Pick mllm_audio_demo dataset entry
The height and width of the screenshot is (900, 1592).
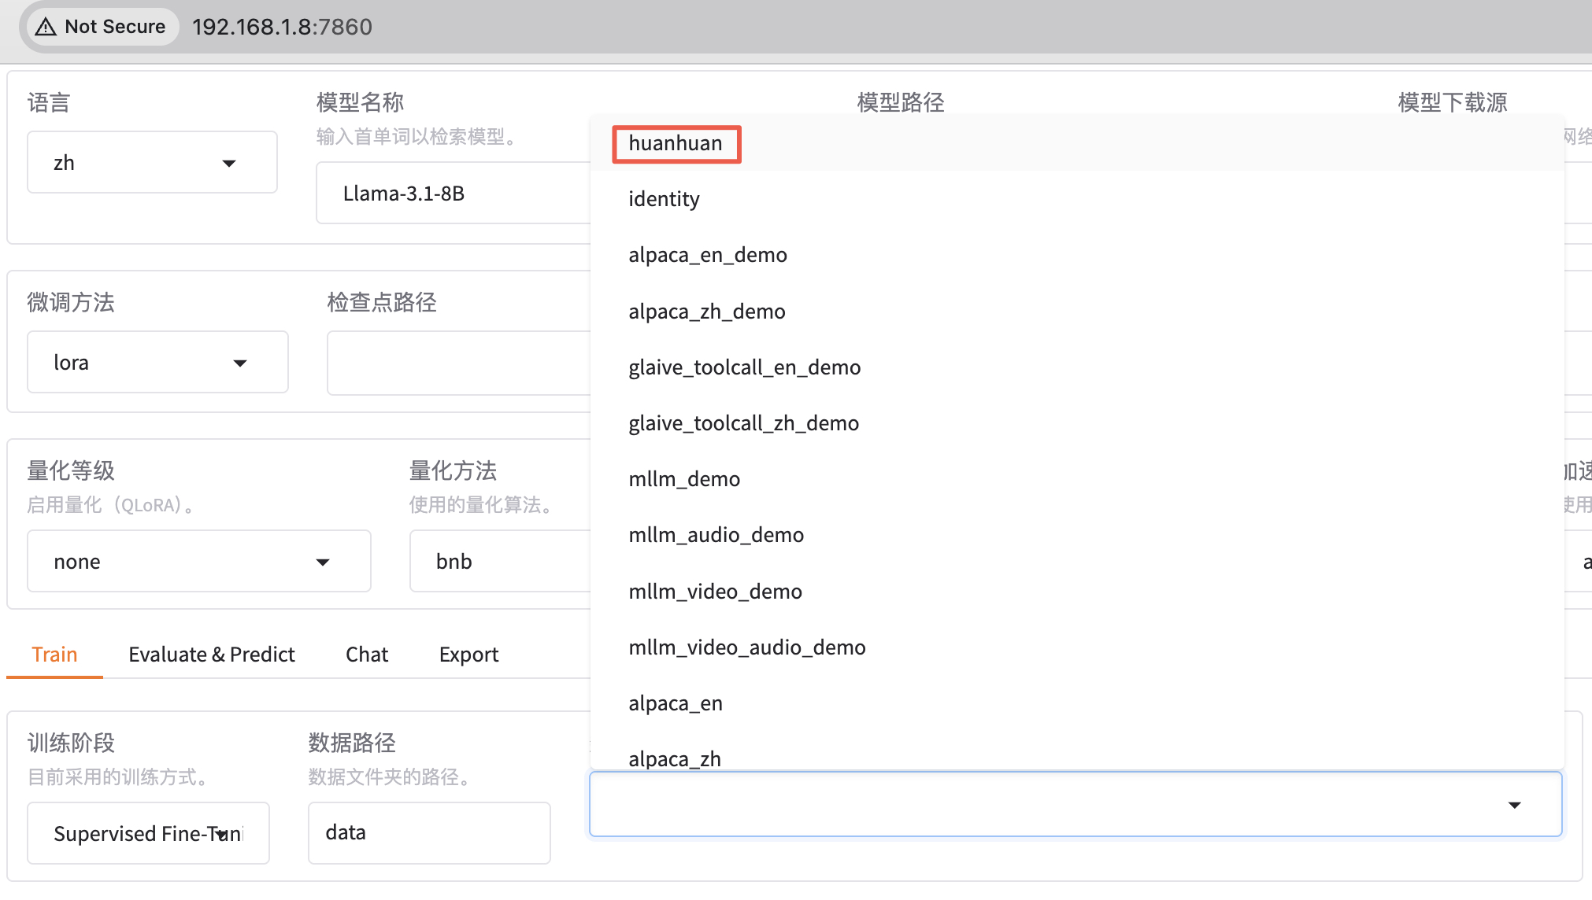[x=716, y=535]
